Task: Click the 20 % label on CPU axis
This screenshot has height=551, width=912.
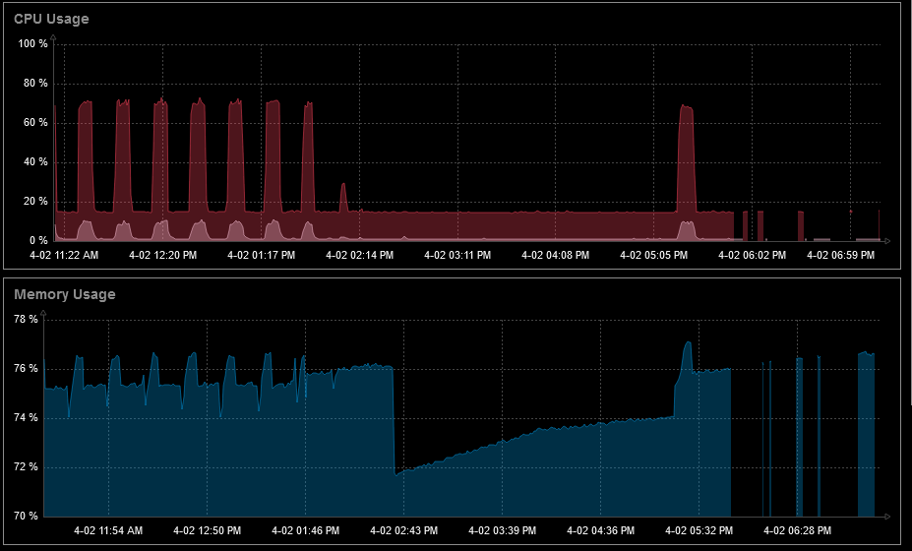Action: (35, 201)
